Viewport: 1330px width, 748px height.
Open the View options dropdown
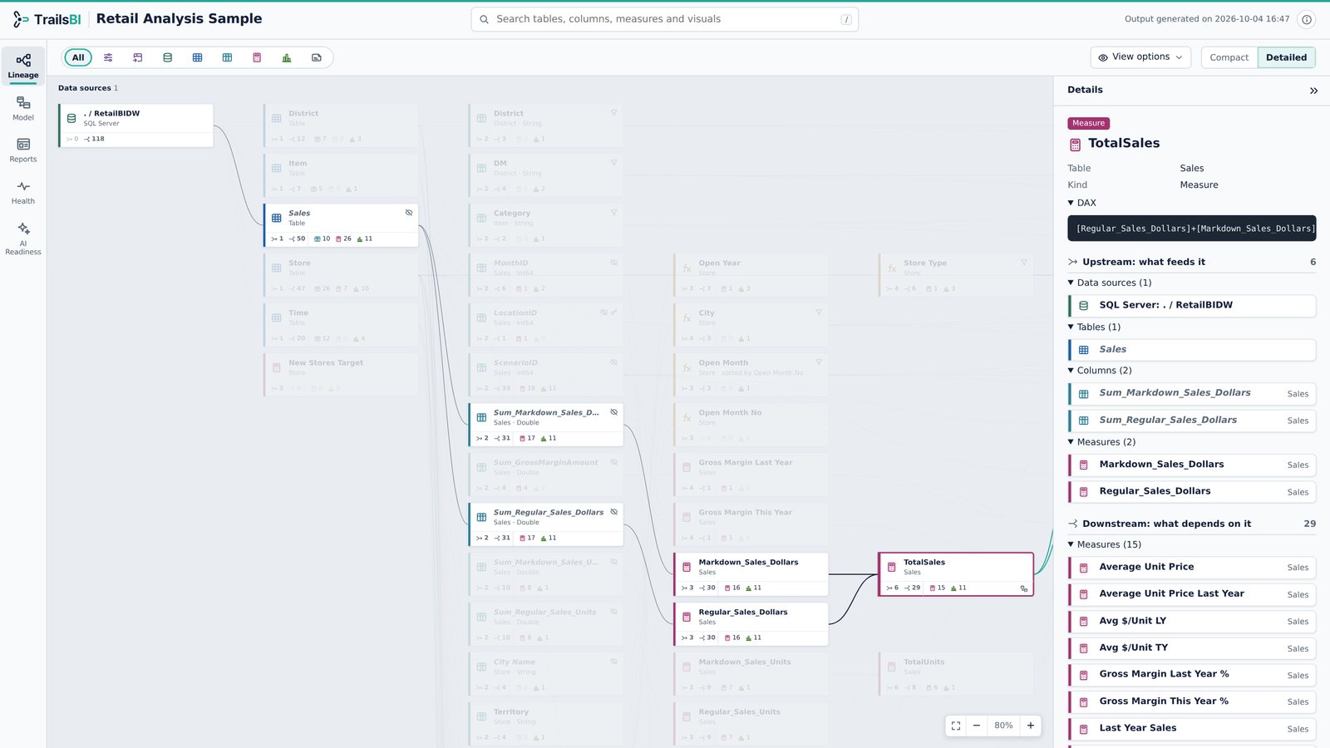[1140, 57]
